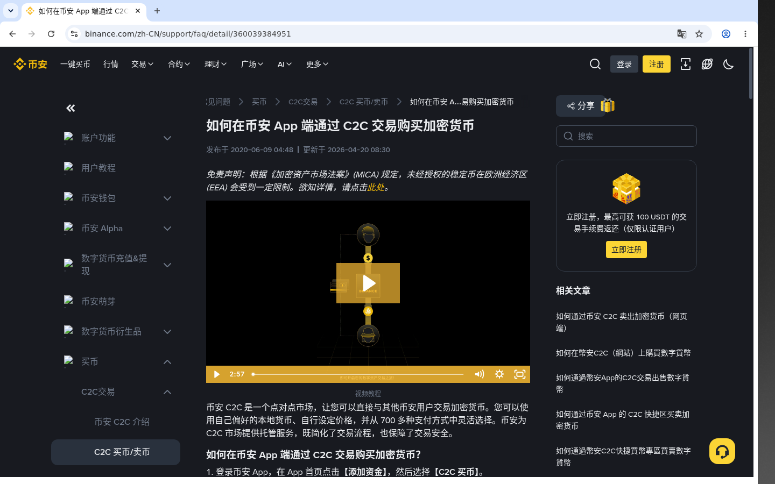Follow the 此处 link in disclaimer

click(376, 187)
